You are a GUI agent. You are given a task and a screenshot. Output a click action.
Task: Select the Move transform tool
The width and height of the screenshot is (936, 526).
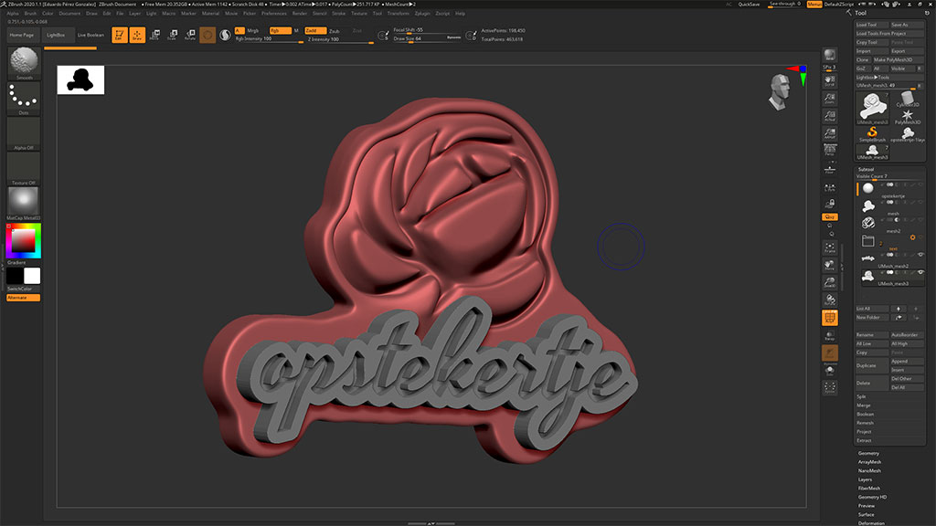[154, 36]
